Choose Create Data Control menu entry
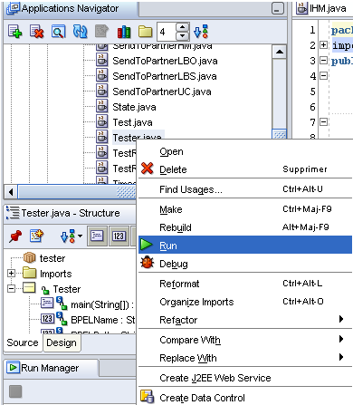 pos(245,398)
